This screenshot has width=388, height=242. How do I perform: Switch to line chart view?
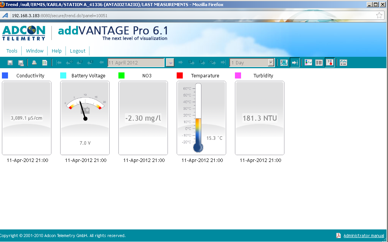(x=308, y=63)
